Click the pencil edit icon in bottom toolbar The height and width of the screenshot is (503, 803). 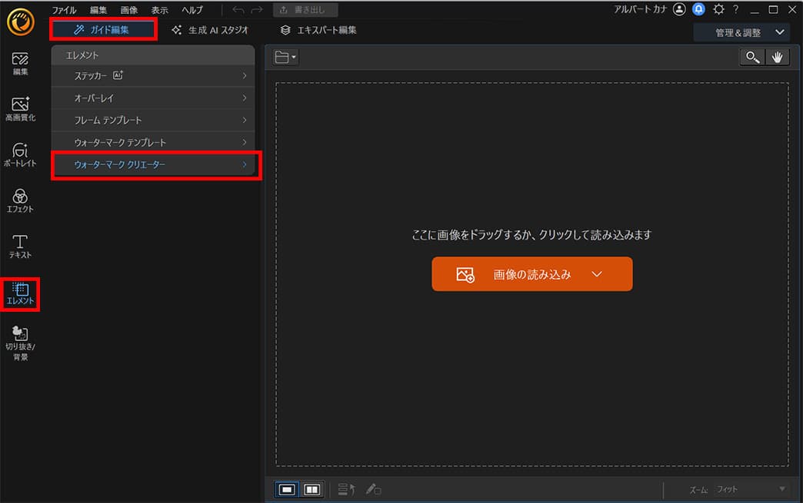point(373,490)
